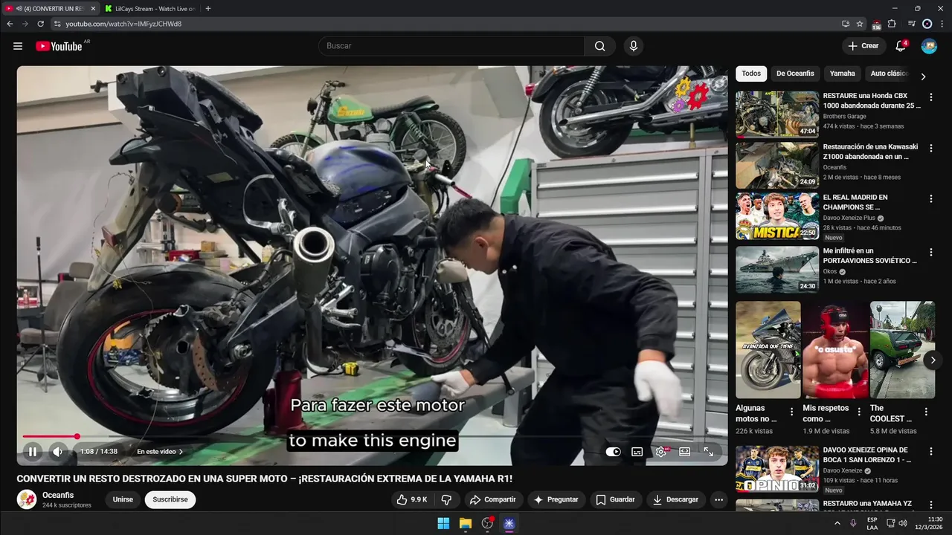Screen dimensions: 952x535
Task: Go back in browser history
Action: [x=10, y=24]
